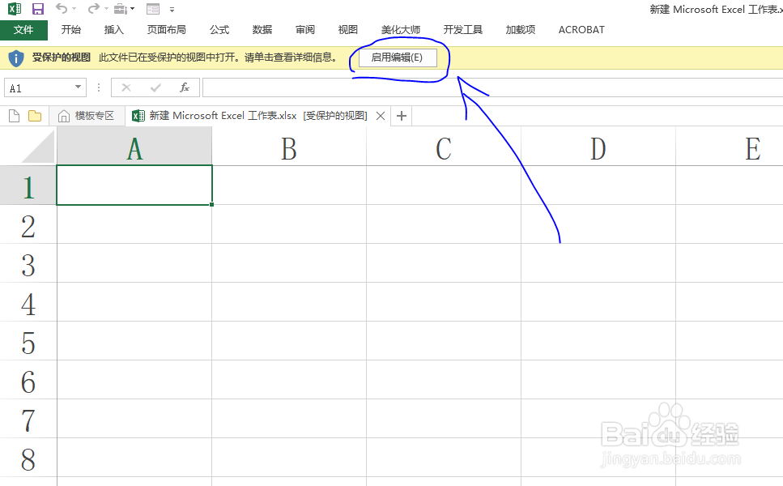The height and width of the screenshot is (486, 783).
Task: Switch to the 开始 ribbon tab
Action: point(71,30)
